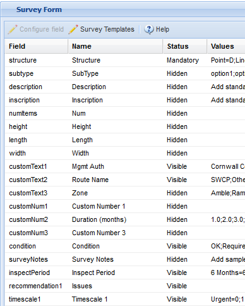Click the Route Name cell
This screenshot has width=245, height=306.
coord(116,180)
